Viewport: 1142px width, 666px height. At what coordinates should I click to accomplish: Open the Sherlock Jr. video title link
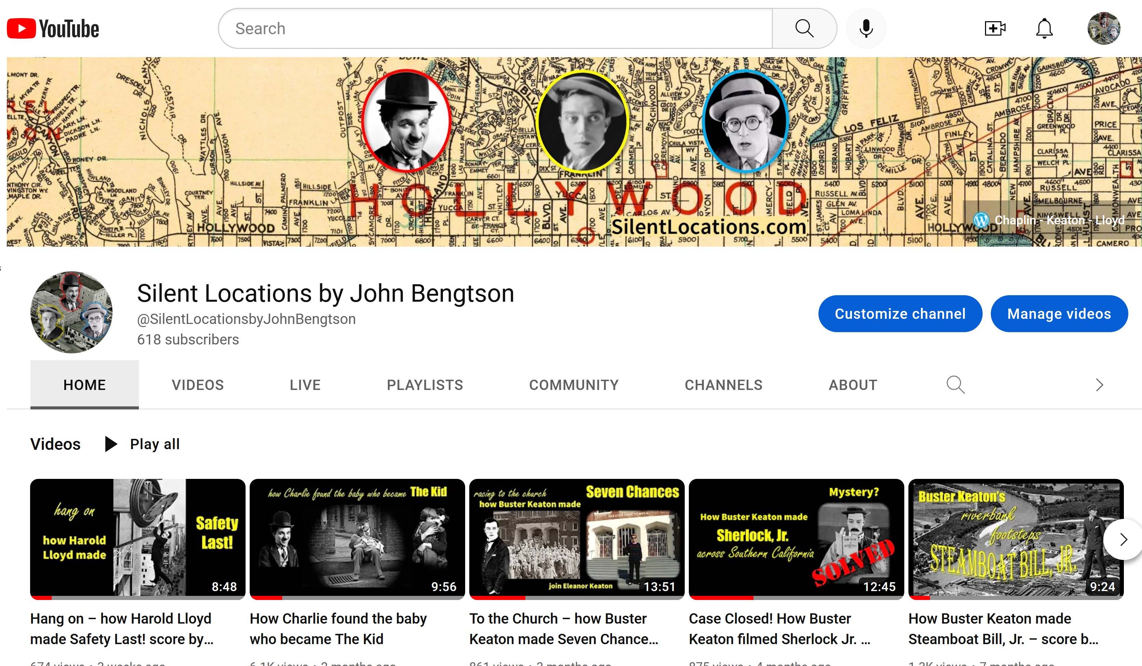(x=779, y=628)
